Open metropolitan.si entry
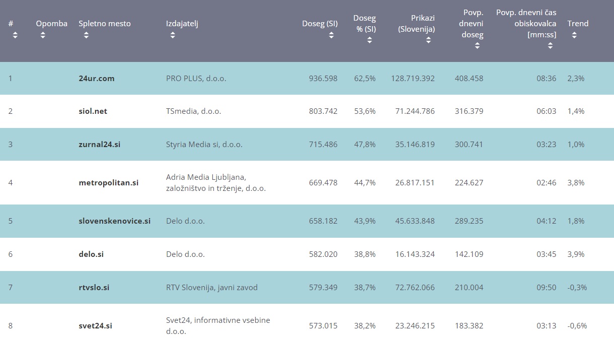Viewport: 614px width, 338px height. tap(109, 183)
